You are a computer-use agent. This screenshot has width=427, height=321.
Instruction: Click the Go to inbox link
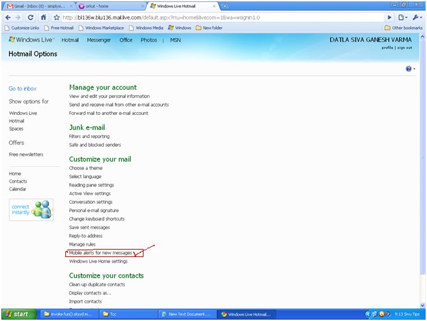click(x=22, y=88)
